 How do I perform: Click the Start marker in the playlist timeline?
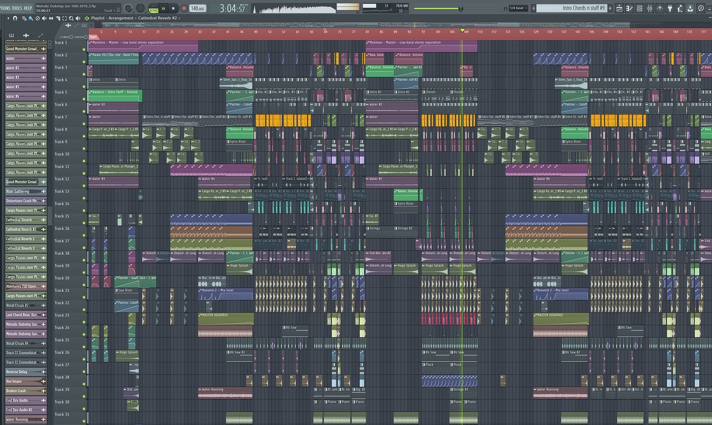click(93, 37)
